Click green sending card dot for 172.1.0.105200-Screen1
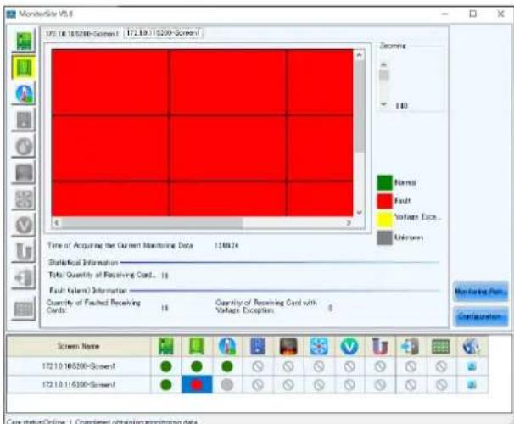This screenshot has height=424, width=514. point(166,366)
